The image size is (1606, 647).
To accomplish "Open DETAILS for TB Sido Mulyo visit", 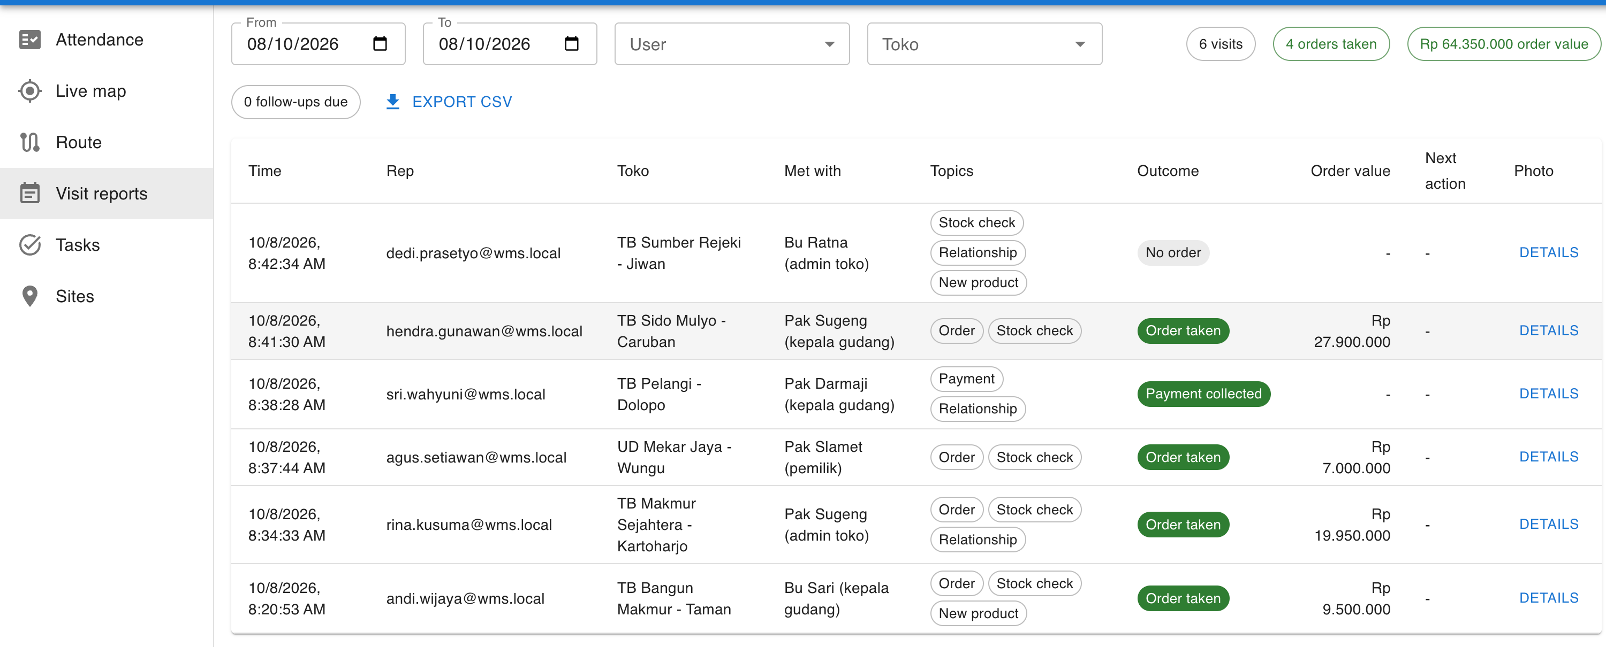I will pyautogui.click(x=1549, y=330).
